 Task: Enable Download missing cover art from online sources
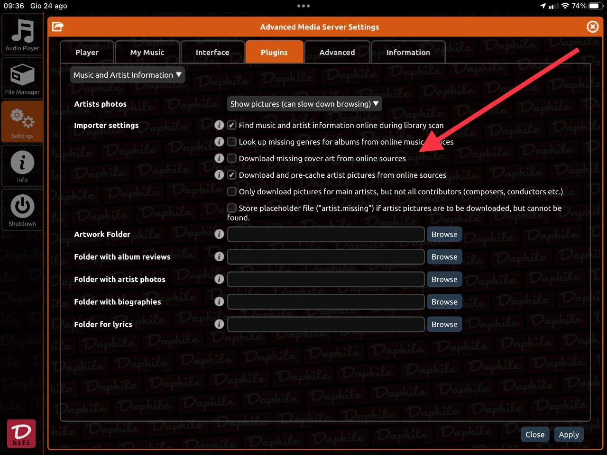[x=232, y=158]
